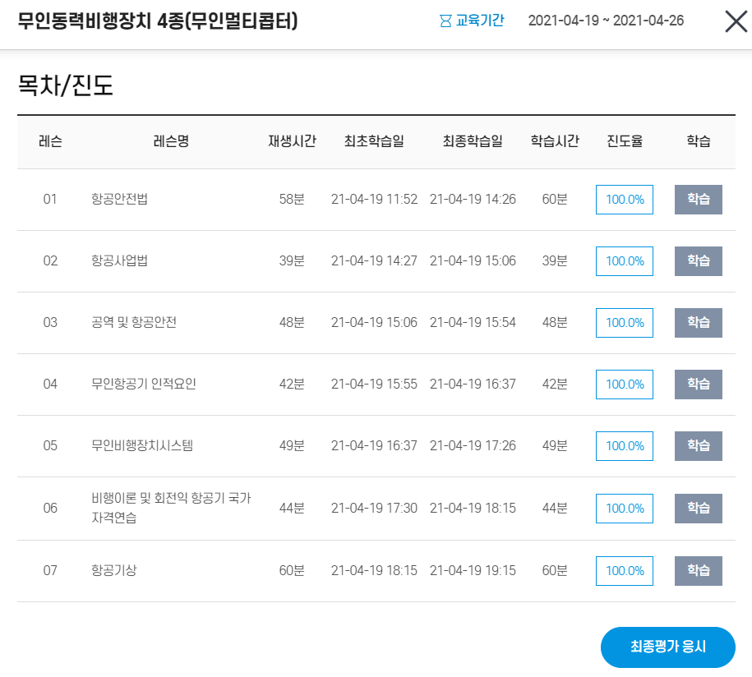Click the 58분 playback time

coord(292,199)
